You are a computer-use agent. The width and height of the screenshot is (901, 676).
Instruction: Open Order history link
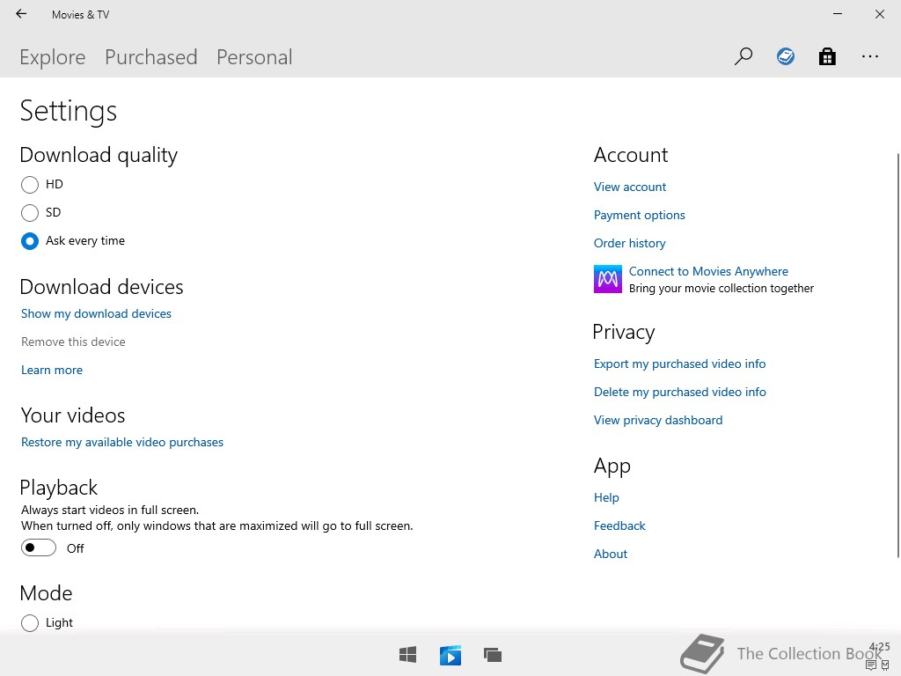[629, 243]
